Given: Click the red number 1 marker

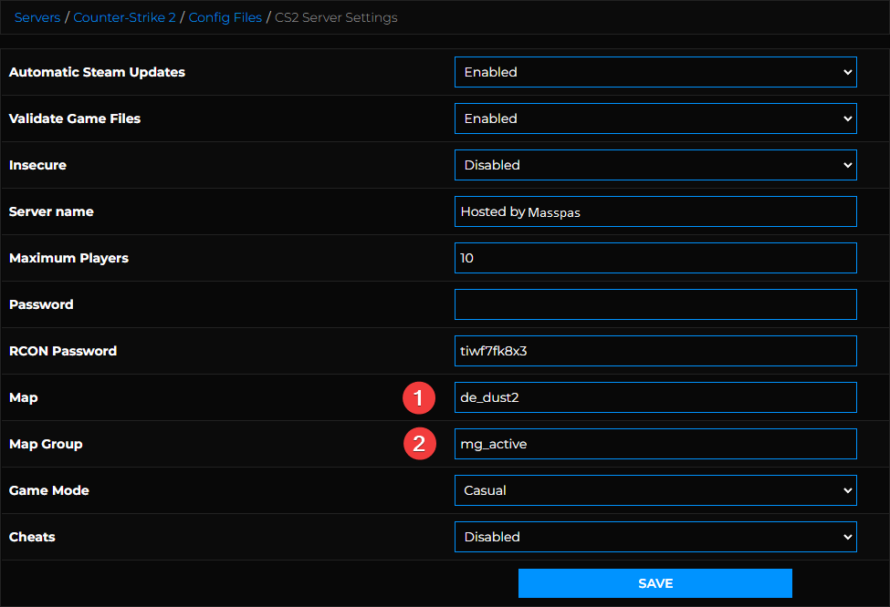Looking at the screenshot, I should [x=418, y=397].
